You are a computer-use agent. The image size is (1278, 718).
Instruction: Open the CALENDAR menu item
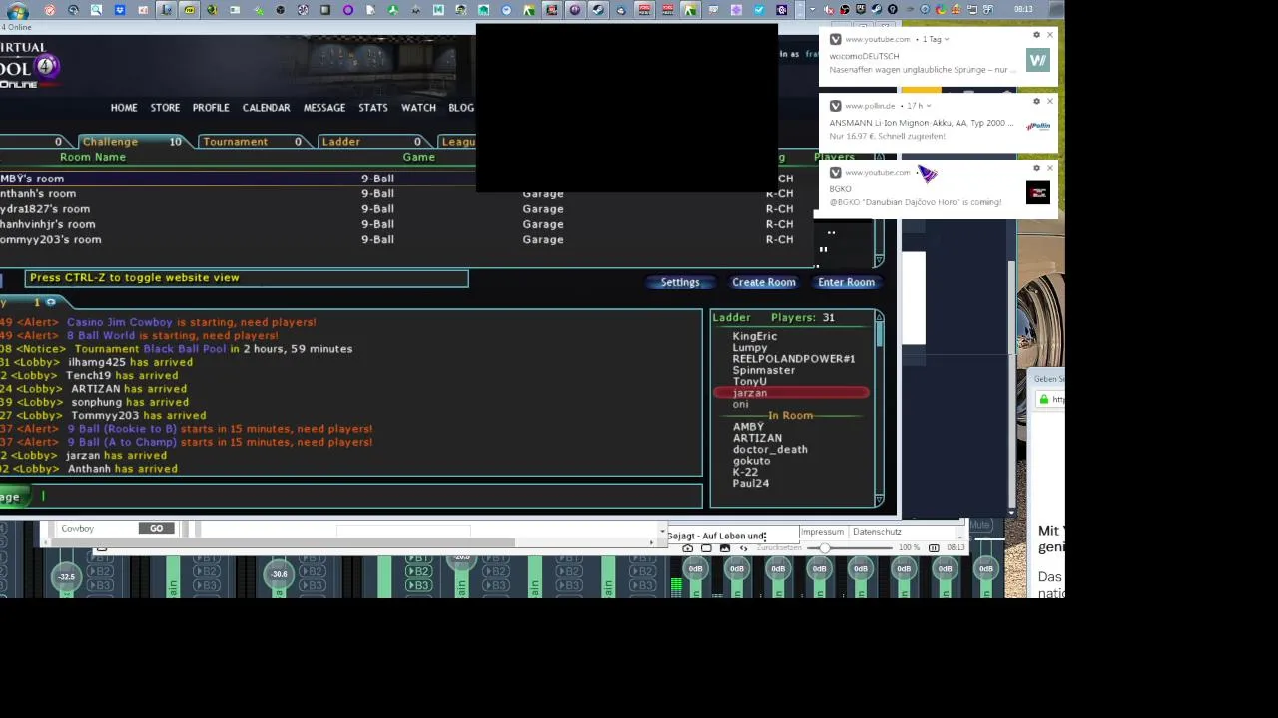266,108
